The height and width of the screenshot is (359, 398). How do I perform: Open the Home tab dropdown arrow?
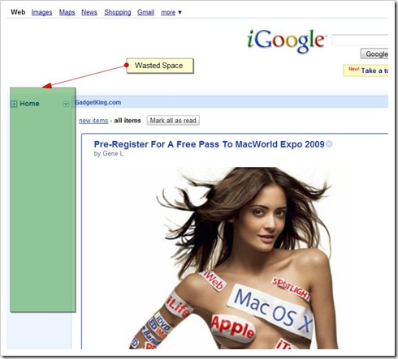pos(66,104)
